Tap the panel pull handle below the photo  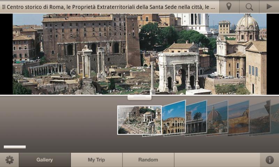[x=139, y=97]
